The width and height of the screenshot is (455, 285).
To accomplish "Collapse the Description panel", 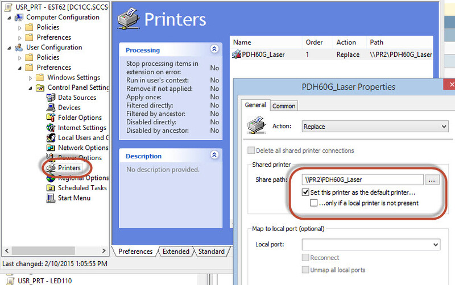I will (x=214, y=155).
